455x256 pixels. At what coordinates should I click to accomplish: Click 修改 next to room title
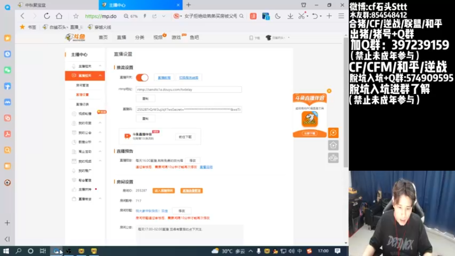click(181, 211)
